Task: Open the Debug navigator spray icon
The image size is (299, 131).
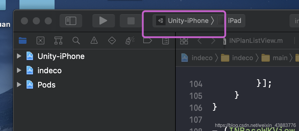Action: (x=130, y=40)
